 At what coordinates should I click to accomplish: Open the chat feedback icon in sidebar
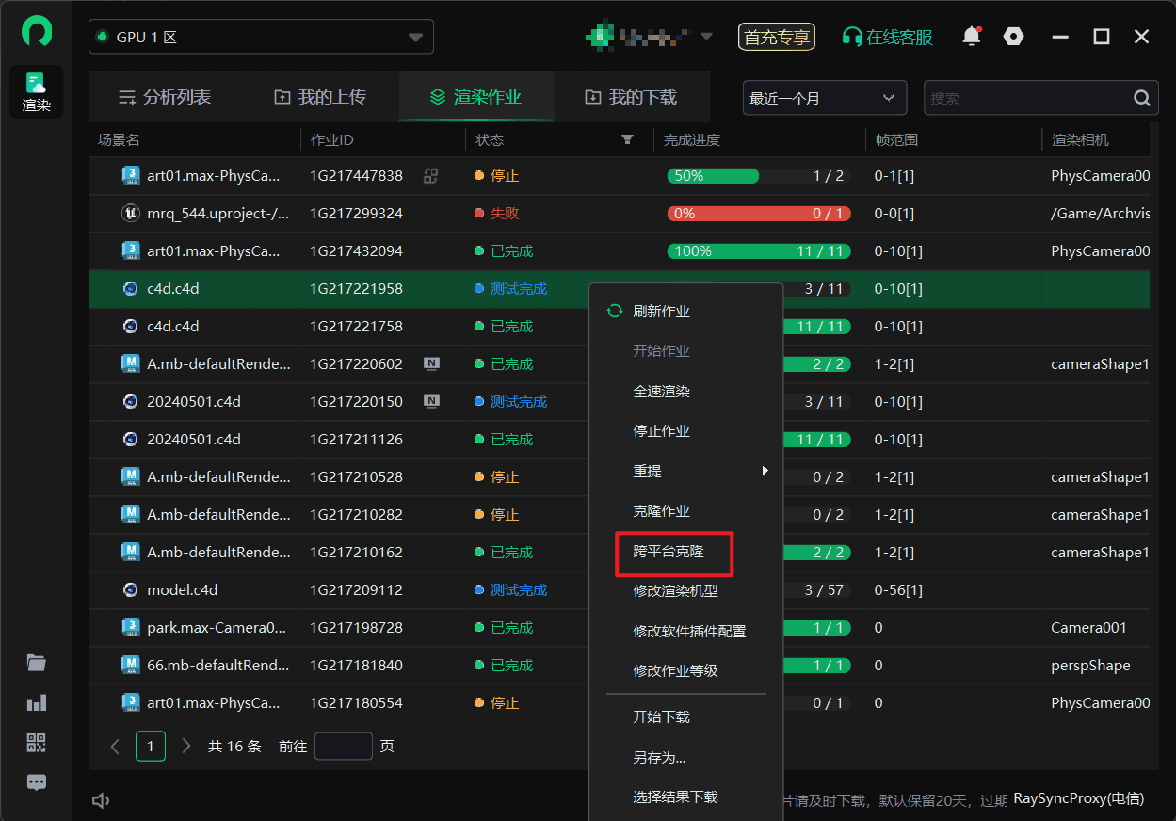(x=37, y=782)
